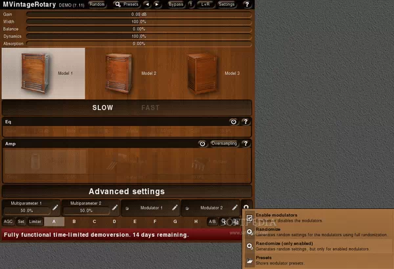Go to the previous preset arrow
This screenshot has width=394, height=269.
coord(147,5)
